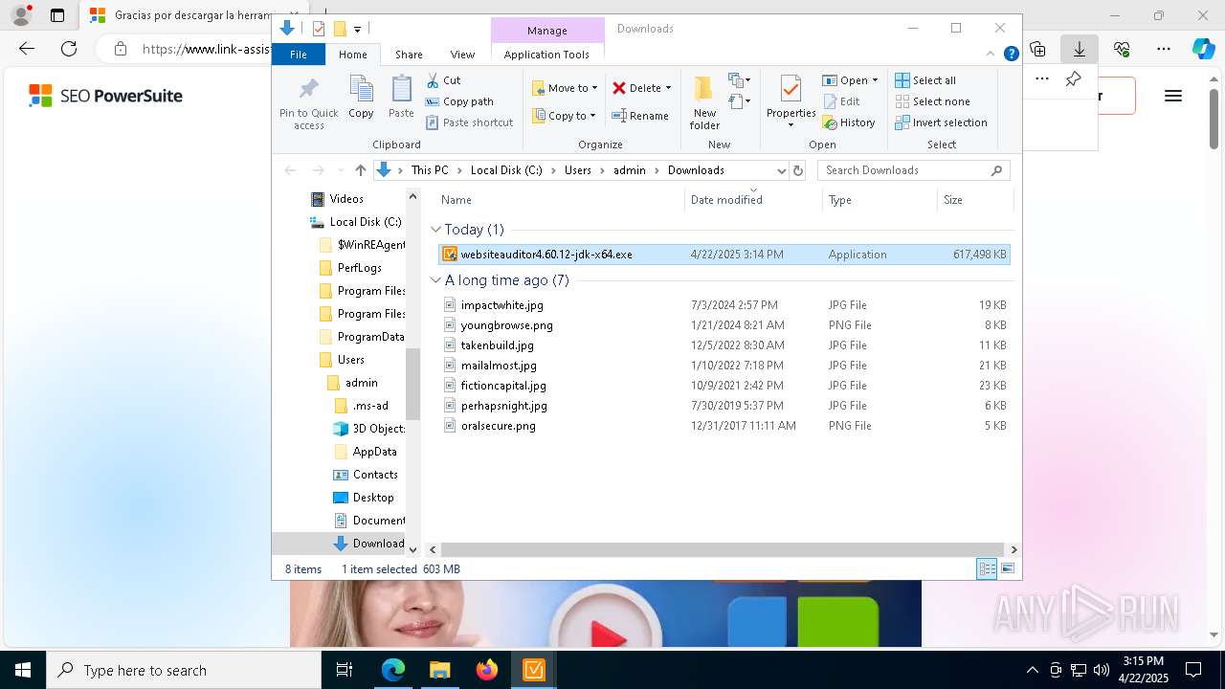Switch to the View tab
Viewport: 1225px width, 689px height.
point(462,55)
